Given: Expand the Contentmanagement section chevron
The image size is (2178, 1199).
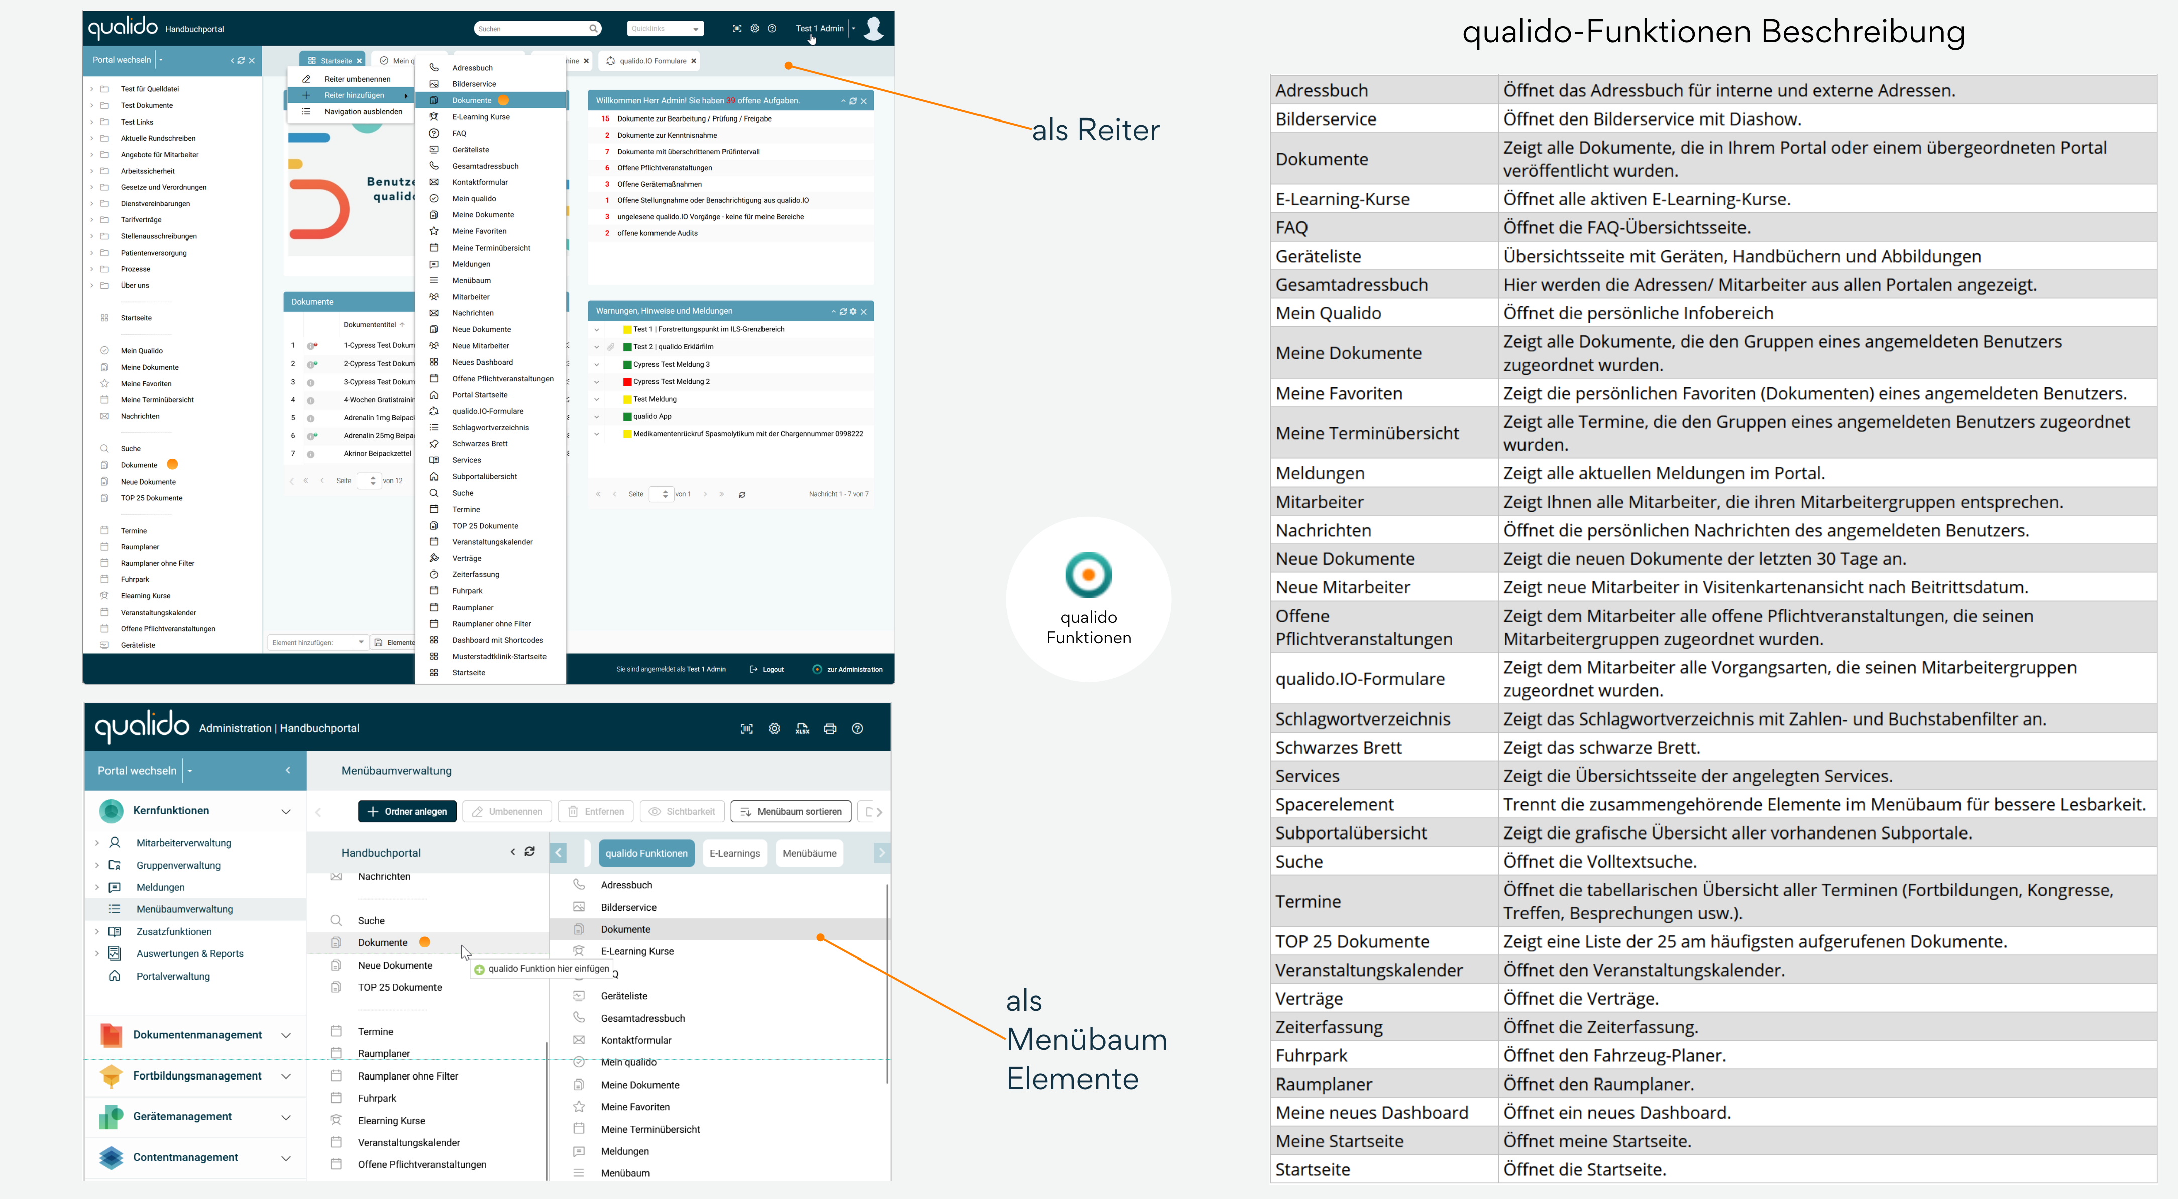Looking at the screenshot, I should click(286, 1158).
